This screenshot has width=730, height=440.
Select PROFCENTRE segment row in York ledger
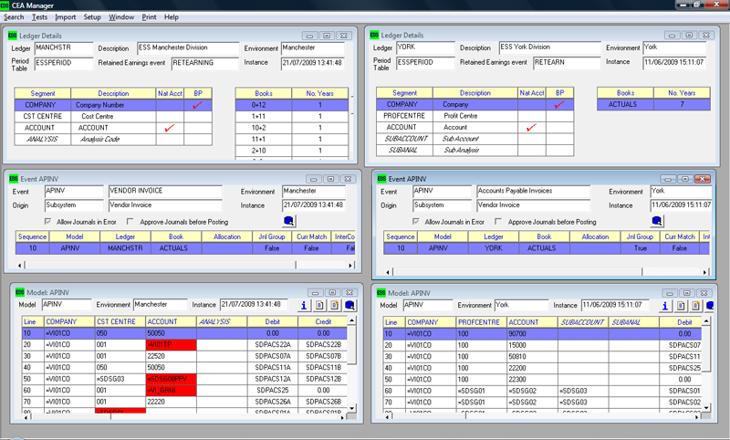pyautogui.click(x=474, y=116)
